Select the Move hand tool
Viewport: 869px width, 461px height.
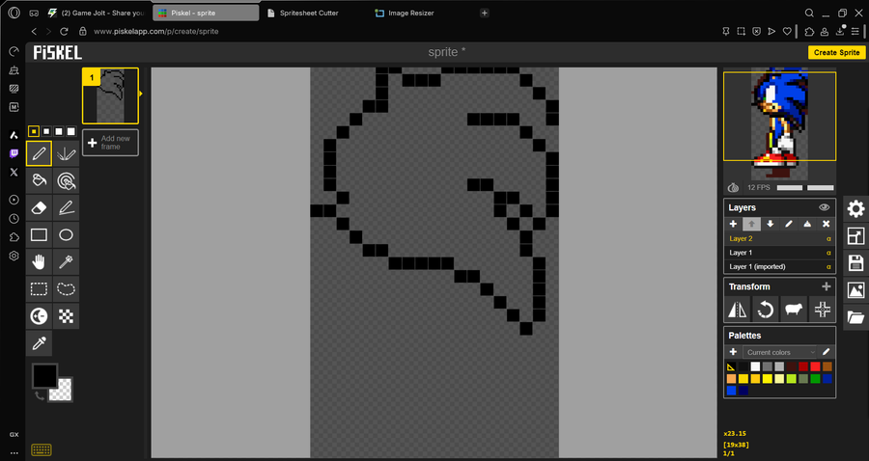pyautogui.click(x=39, y=261)
